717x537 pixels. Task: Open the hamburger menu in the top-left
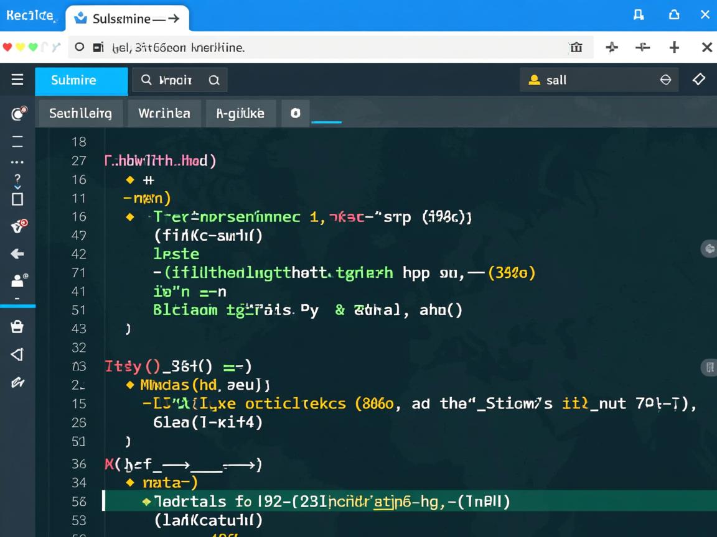pos(17,80)
